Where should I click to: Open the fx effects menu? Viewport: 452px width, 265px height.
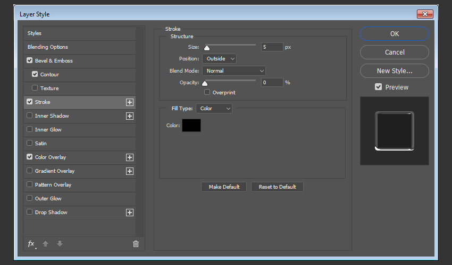coord(31,244)
